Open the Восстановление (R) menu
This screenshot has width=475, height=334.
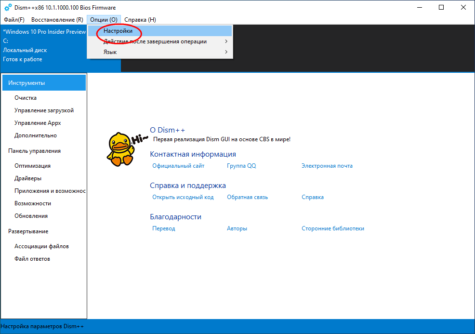pos(57,20)
